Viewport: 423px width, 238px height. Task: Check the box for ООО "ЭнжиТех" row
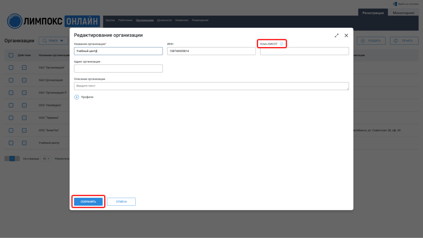tap(11, 130)
